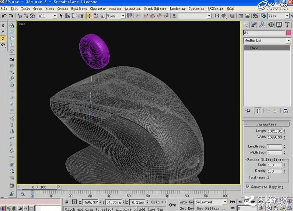Click the 0 / 100 time slider handle

tap(39, 187)
